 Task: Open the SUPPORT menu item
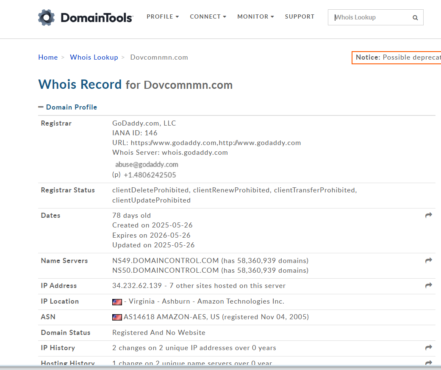(x=300, y=17)
